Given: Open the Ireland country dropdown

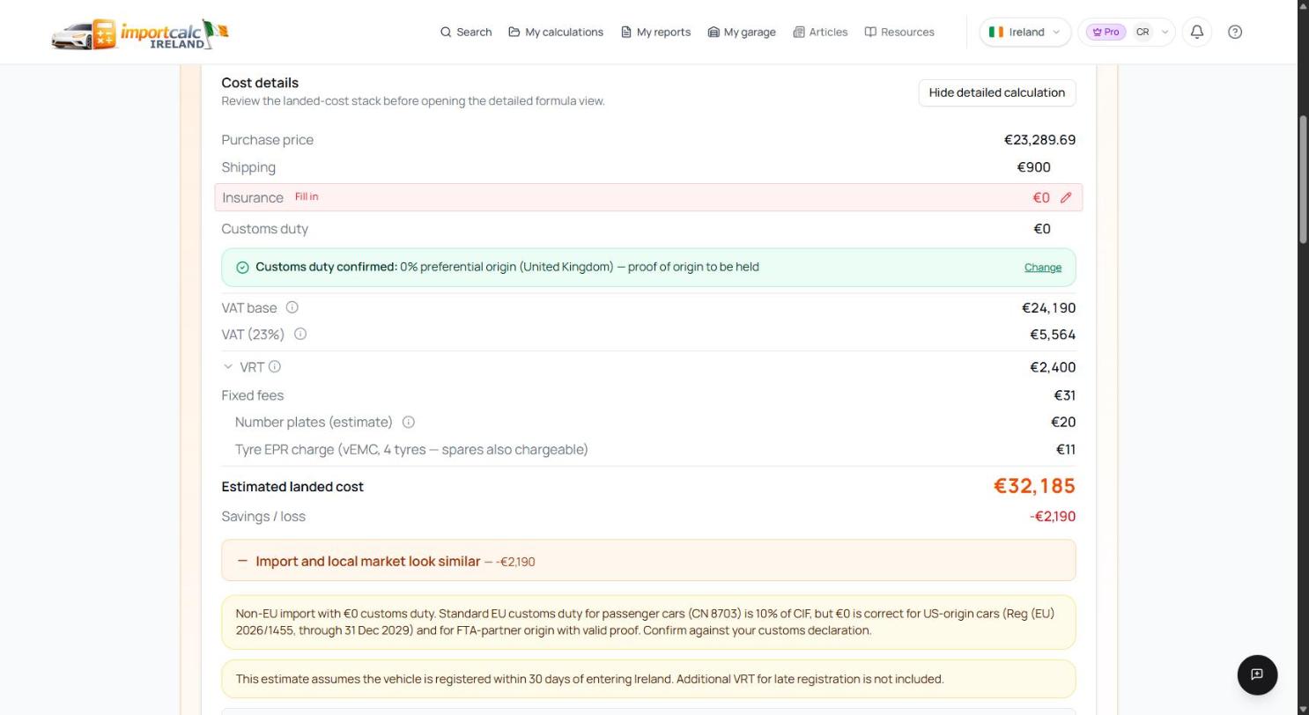Looking at the screenshot, I should 1025,32.
